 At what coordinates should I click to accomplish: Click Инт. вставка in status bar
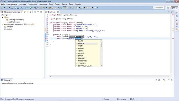point(122,99)
